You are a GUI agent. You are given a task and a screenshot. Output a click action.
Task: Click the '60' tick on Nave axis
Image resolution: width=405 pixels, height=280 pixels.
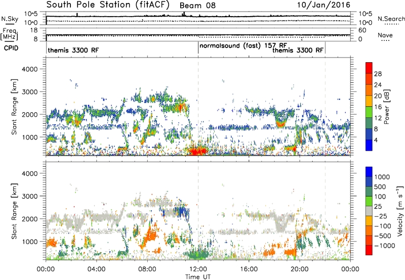pos(362,30)
